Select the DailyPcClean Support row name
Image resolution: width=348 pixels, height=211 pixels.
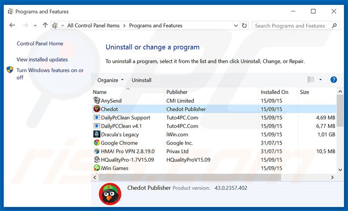pos(126,117)
